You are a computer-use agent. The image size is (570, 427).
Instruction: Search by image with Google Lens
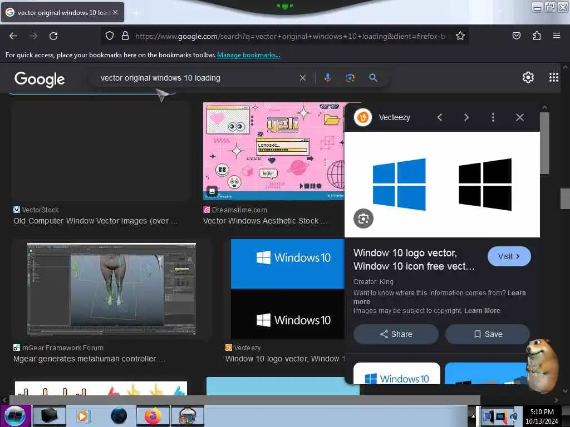point(350,78)
